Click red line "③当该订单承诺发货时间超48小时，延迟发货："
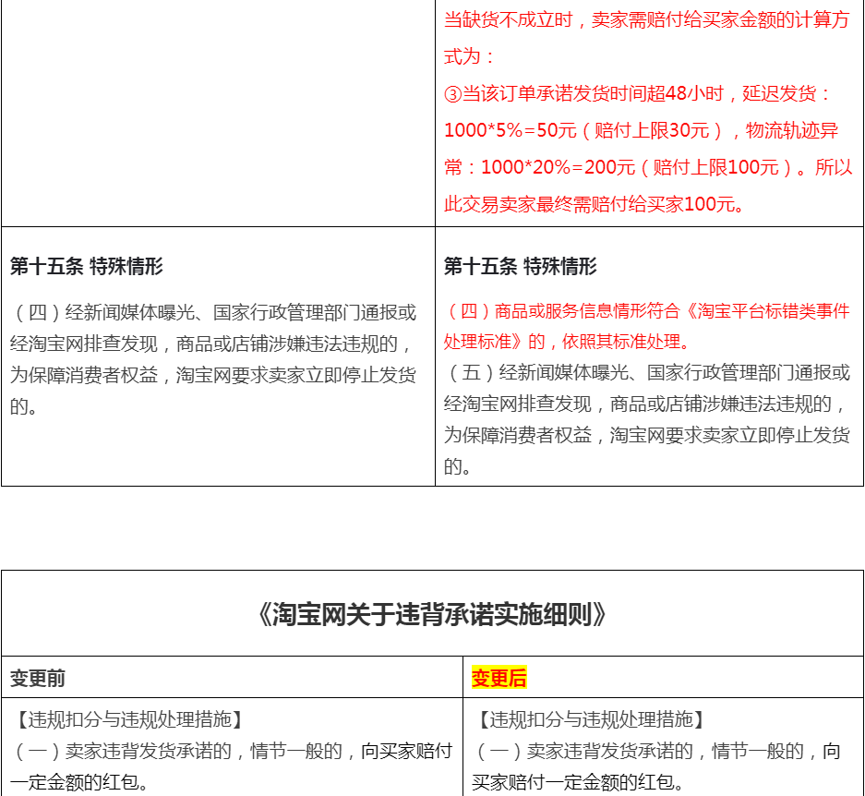The width and height of the screenshot is (865, 796). pyautogui.click(x=638, y=93)
